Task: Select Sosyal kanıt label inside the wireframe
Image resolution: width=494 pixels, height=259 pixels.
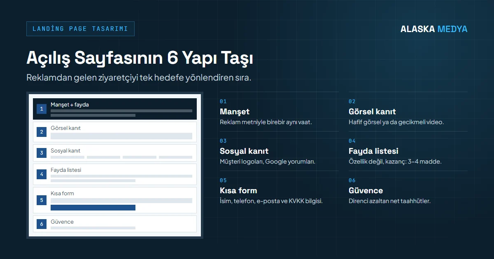Action: tap(65, 151)
